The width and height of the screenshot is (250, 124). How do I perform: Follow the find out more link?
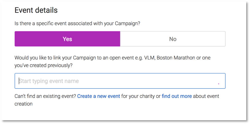tap(177, 96)
